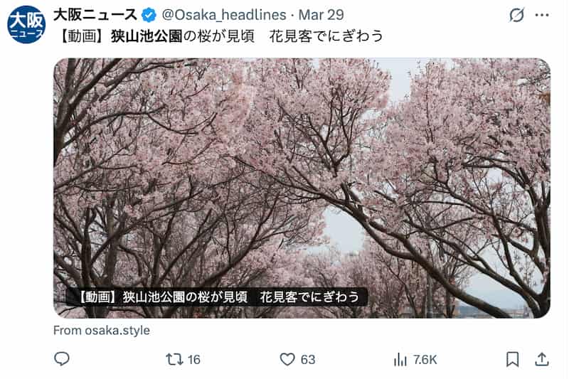Click the bold 狭山池公園 keyword
Screen dimensions: 569x379
pyautogui.click(x=147, y=36)
